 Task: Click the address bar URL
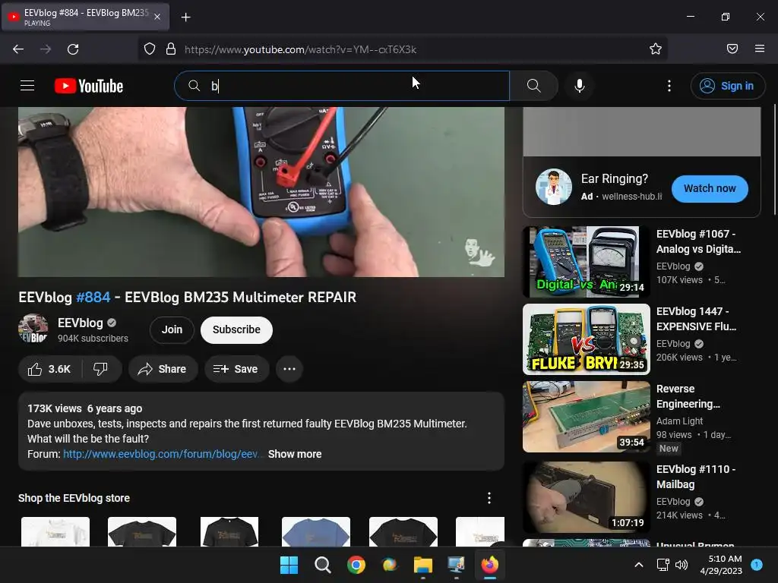pyautogui.click(x=300, y=49)
